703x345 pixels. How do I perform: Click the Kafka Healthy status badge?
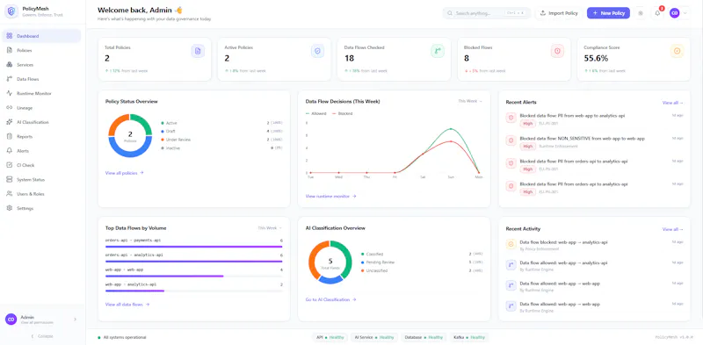tap(469, 337)
